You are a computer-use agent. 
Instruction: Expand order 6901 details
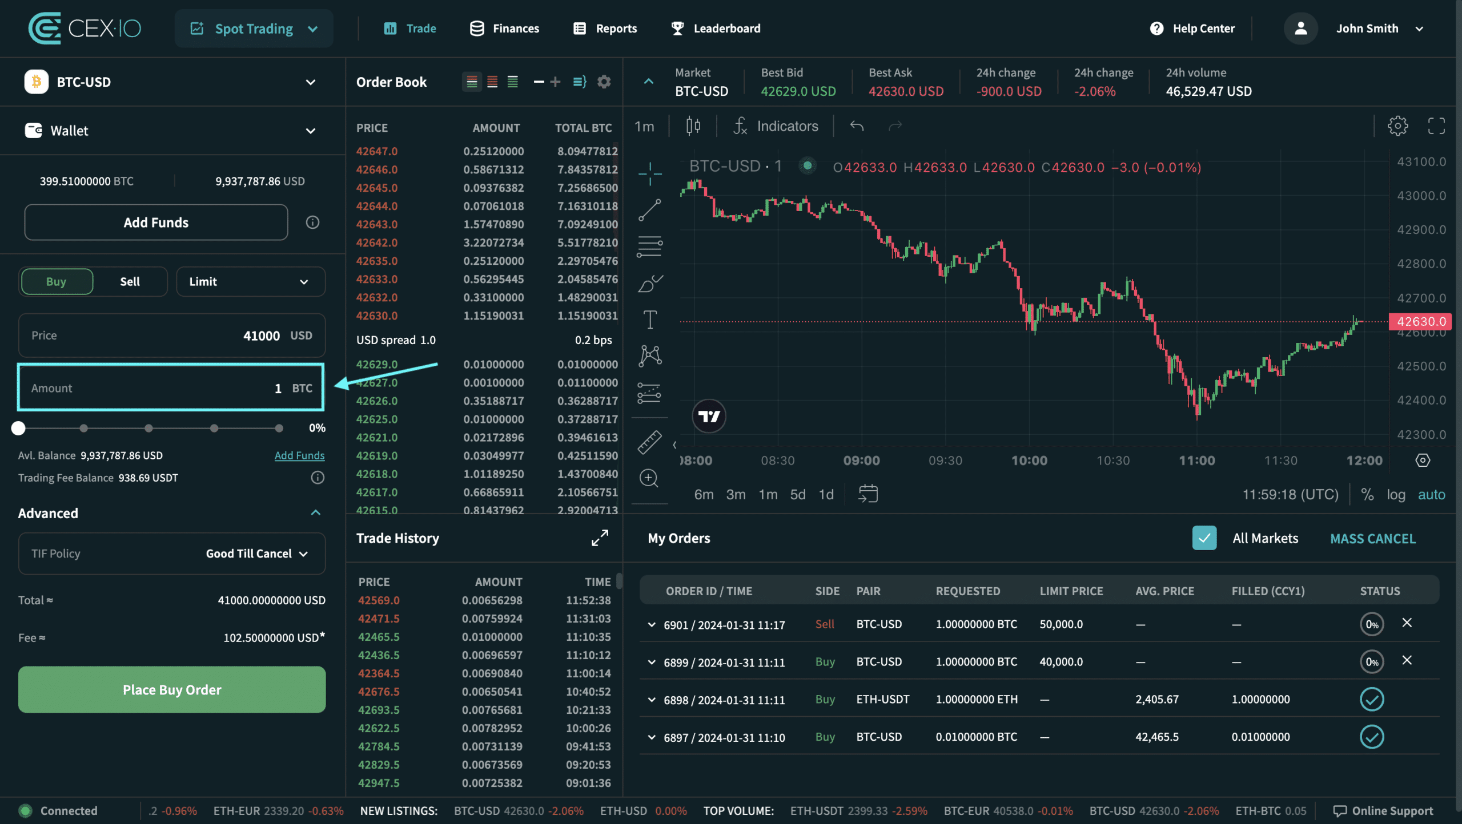point(651,624)
